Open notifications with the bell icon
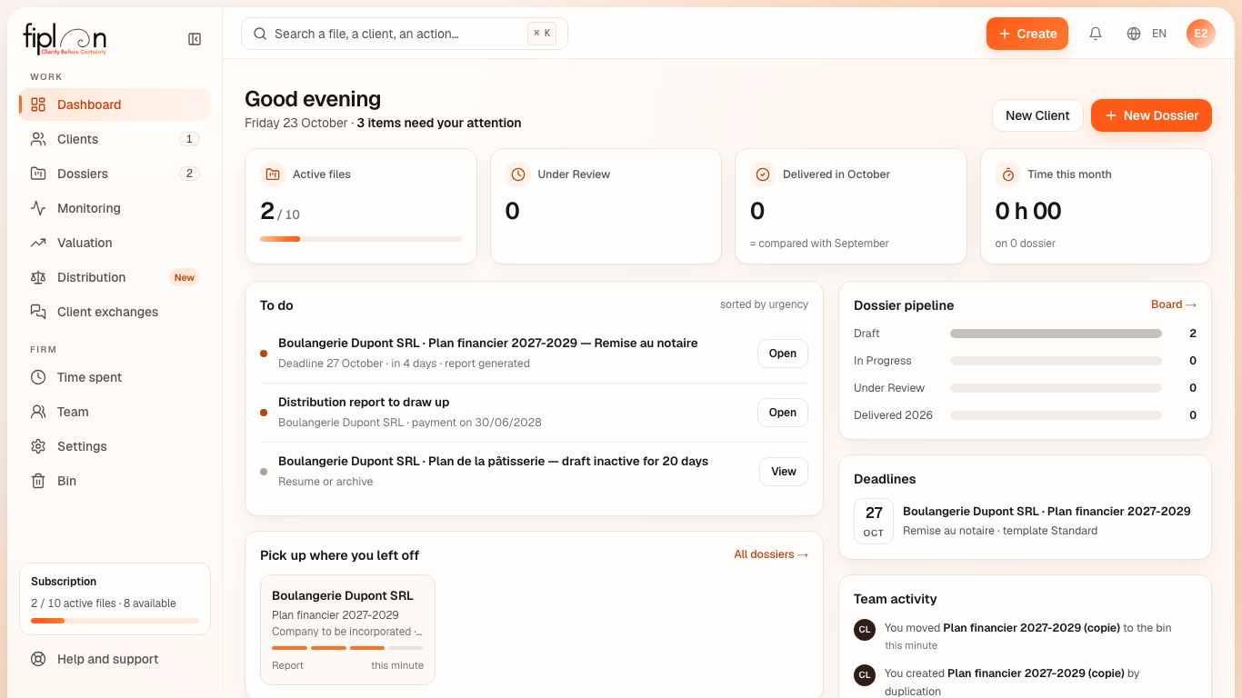Image resolution: width=1242 pixels, height=698 pixels. [1096, 34]
